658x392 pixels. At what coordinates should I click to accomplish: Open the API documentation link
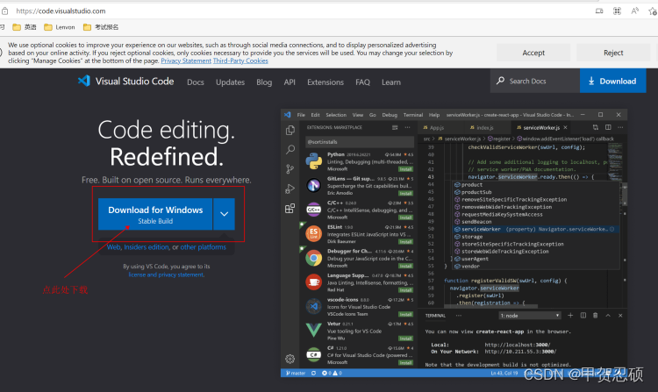tap(290, 82)
